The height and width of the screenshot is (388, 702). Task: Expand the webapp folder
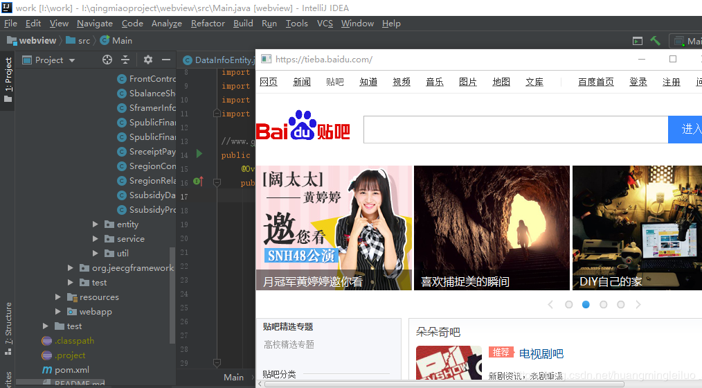pos(57,311)
